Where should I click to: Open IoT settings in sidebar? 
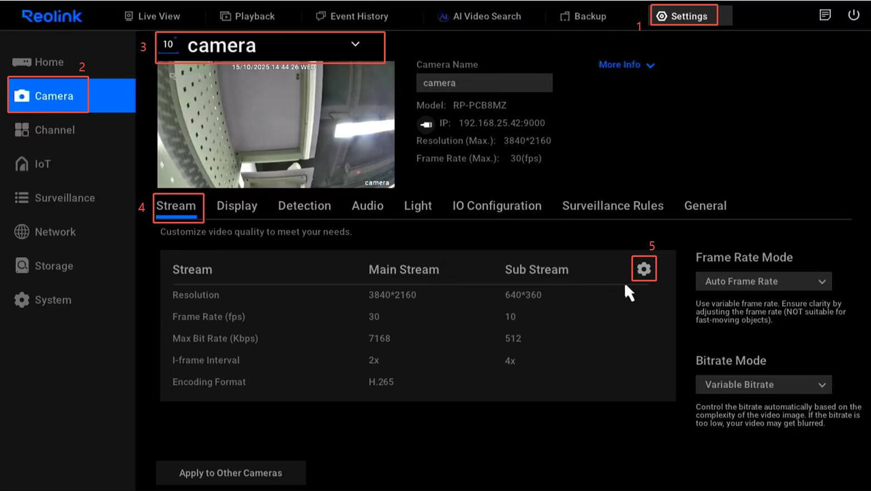(42, 164)
